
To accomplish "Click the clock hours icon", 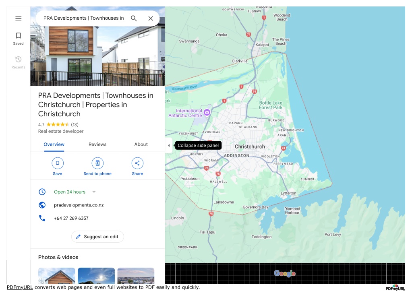I will [42, 192].
